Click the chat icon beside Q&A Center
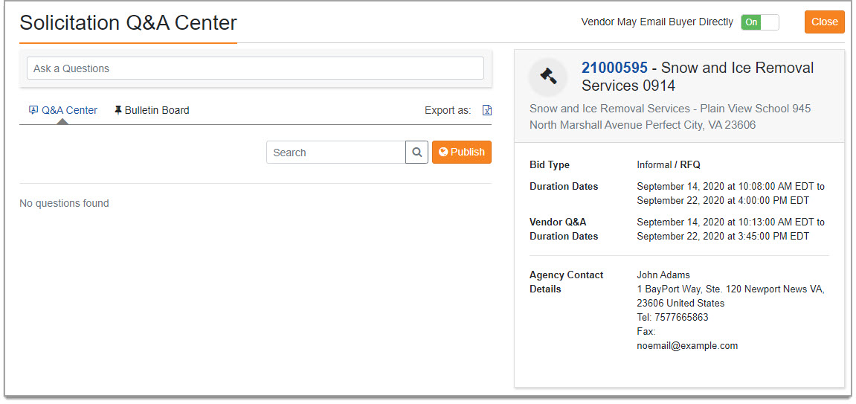Screen dimensions: 856x404 33,110
